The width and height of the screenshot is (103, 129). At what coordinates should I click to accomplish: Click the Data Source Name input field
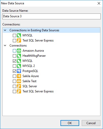click(51, 16)
